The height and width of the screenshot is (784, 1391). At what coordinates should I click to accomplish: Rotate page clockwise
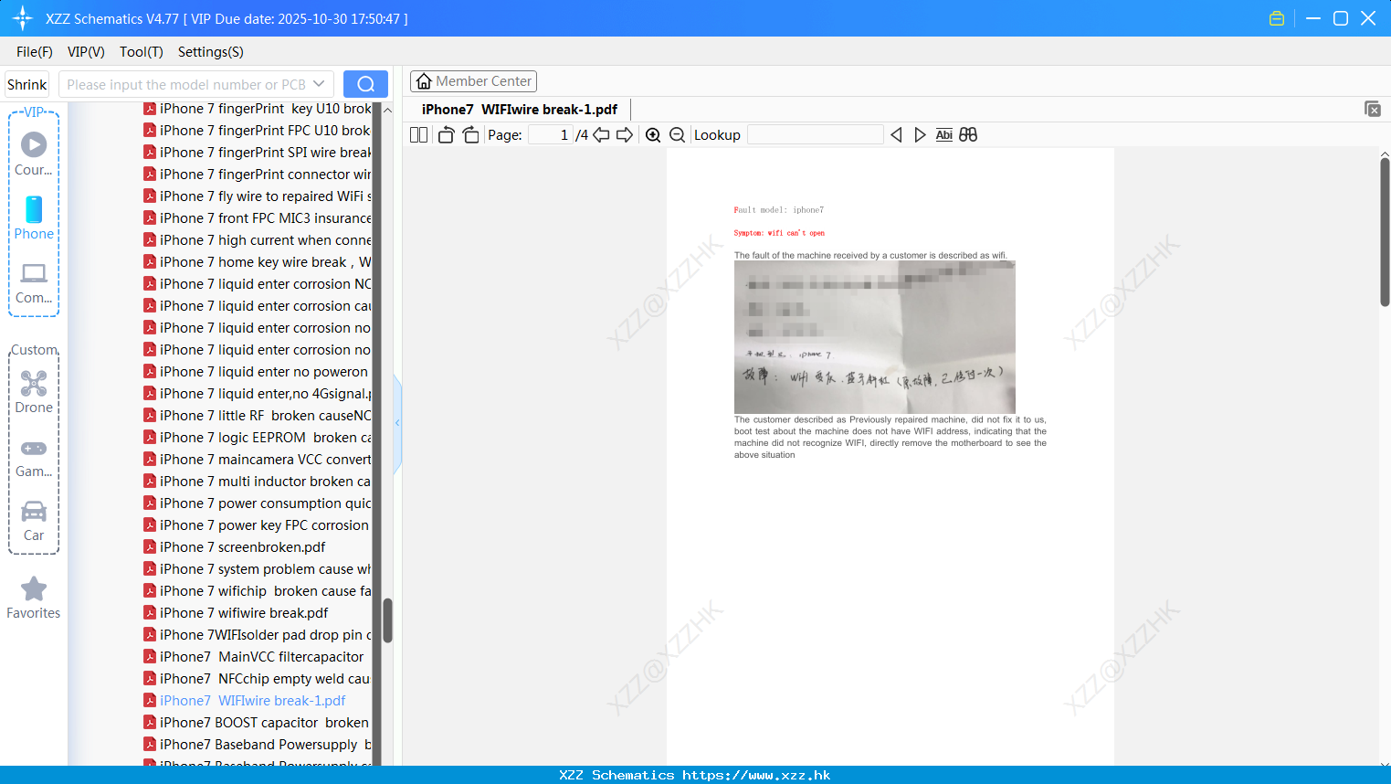(471, 135)
